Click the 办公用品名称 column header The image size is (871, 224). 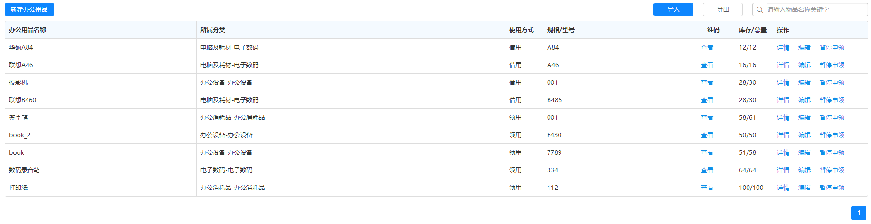[28, 30]
